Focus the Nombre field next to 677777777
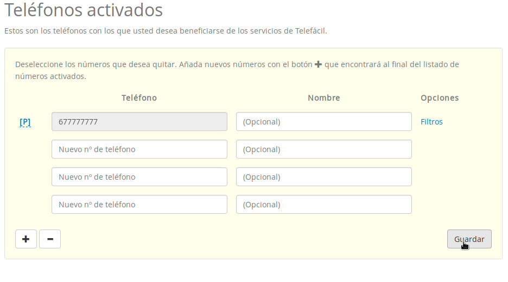Image resolution: width=508 pixels, height=282 pixels. coord(323,122)
